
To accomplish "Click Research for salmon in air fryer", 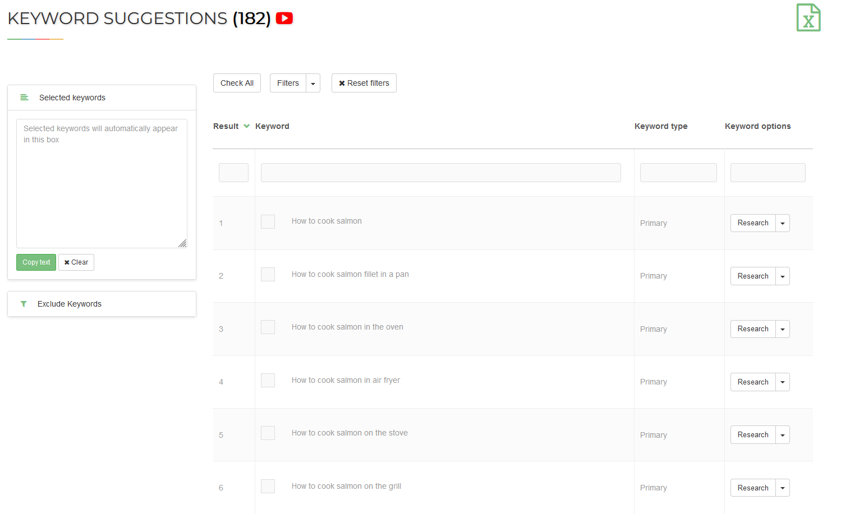I will pos(753,382).
